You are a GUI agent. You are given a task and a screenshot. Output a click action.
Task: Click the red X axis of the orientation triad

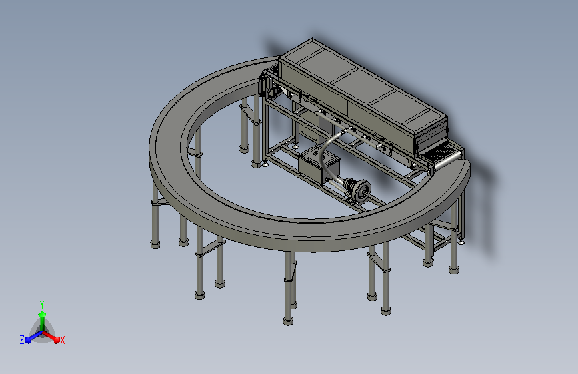pos(51,337)
